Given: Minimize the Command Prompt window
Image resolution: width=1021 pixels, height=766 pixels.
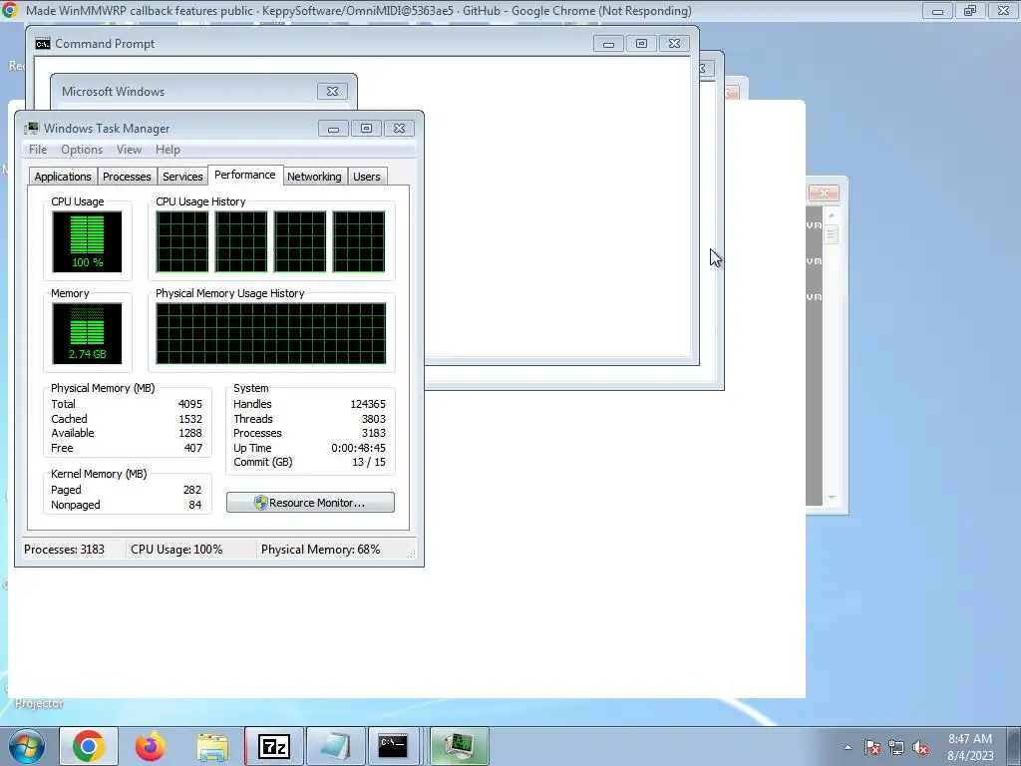Looking at the screenshot, I should (x=608, y=44).
